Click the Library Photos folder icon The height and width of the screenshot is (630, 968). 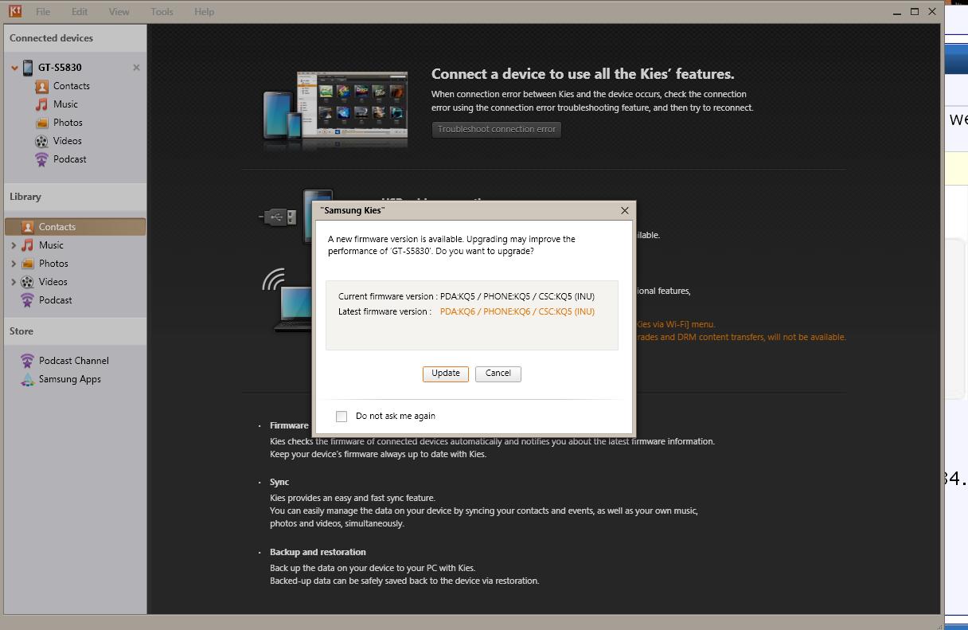[28, 264]
